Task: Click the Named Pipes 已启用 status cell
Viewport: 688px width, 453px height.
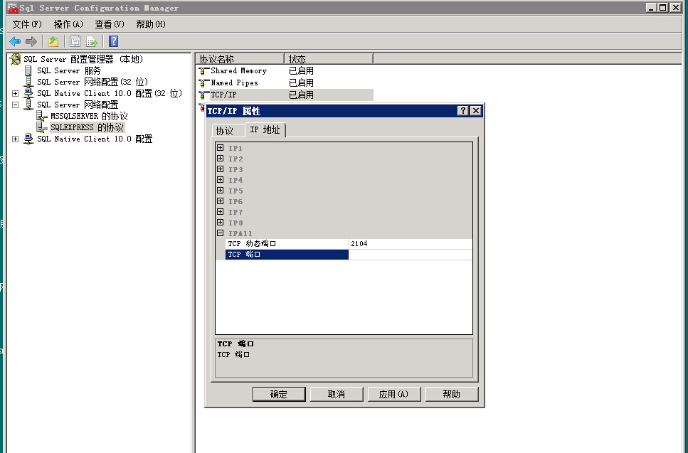Action: pos(301,83)
